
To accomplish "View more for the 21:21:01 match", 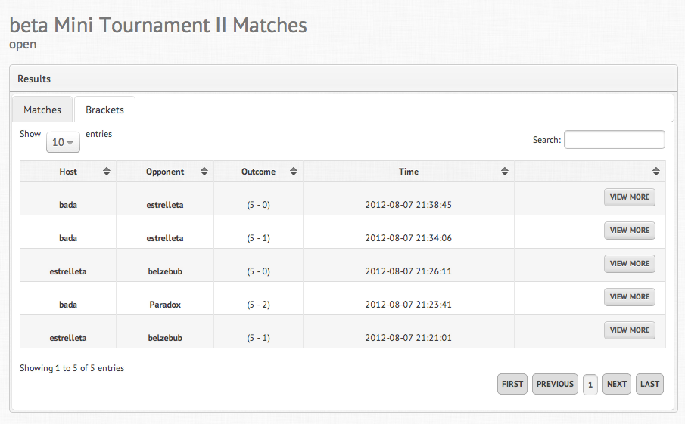I will pyautogui.click(x=630, y=330).
